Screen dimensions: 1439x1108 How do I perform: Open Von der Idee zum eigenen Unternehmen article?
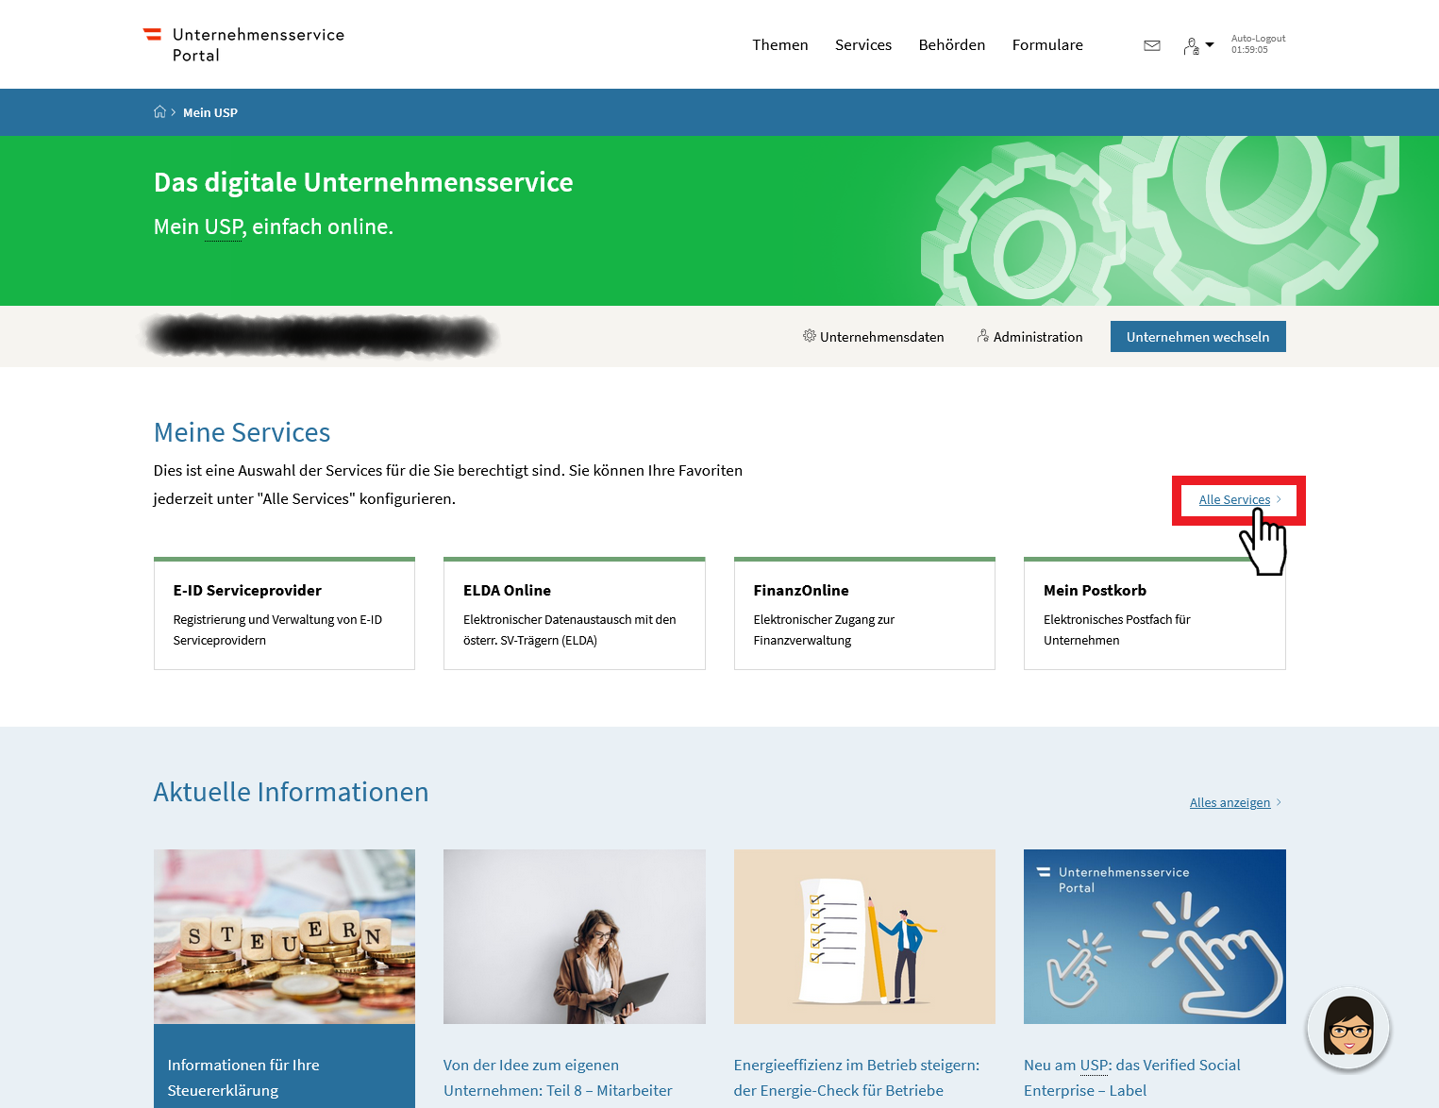558,1077
